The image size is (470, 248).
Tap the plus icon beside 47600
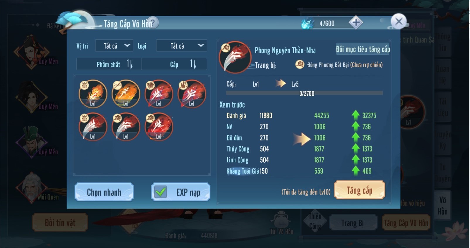click(356, 23)
